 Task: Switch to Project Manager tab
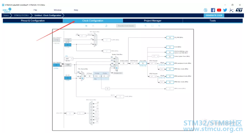click(153, 21)
